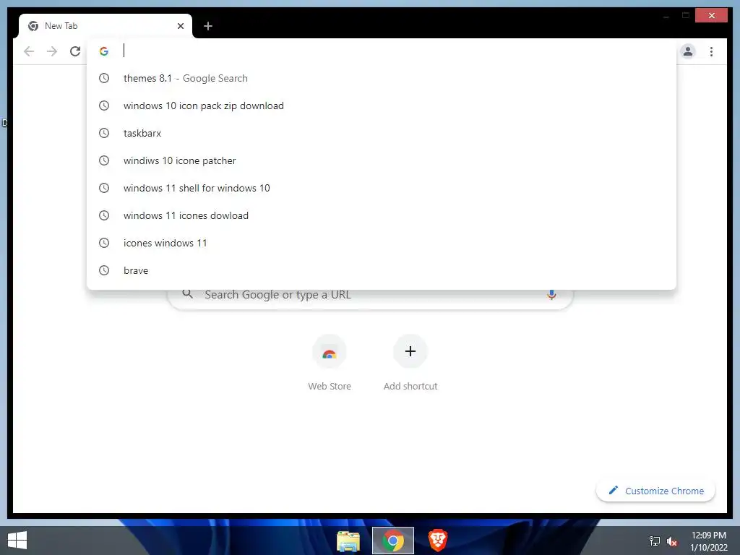740x555 pixels.
Task: Click the Chrome icon in the taskbar
Action: [x=392, y=541]
